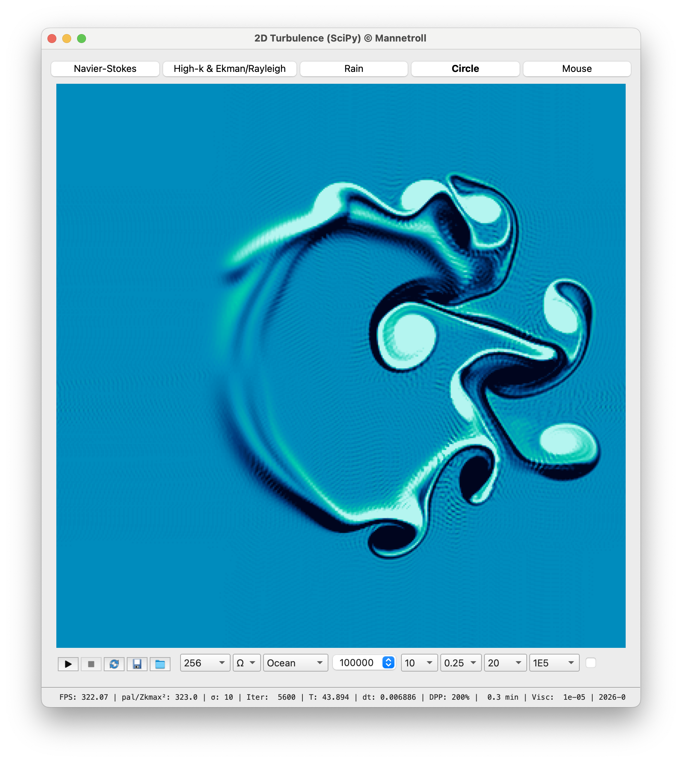Viewport: 682px width, 762px height.
Task: Toggle the checkbox beside the 1E5 dropdown
Action: [x=590, y=663]
